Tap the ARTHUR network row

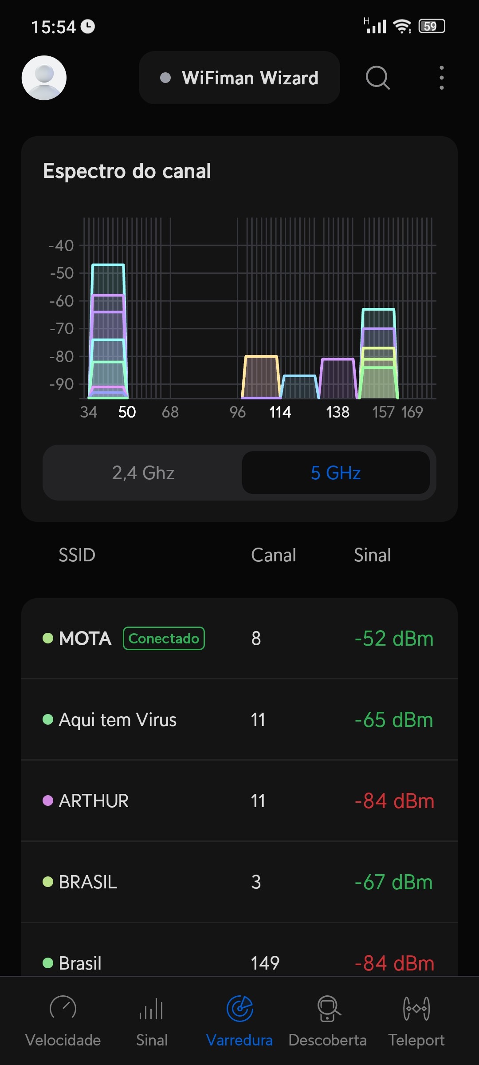[239, 801]
